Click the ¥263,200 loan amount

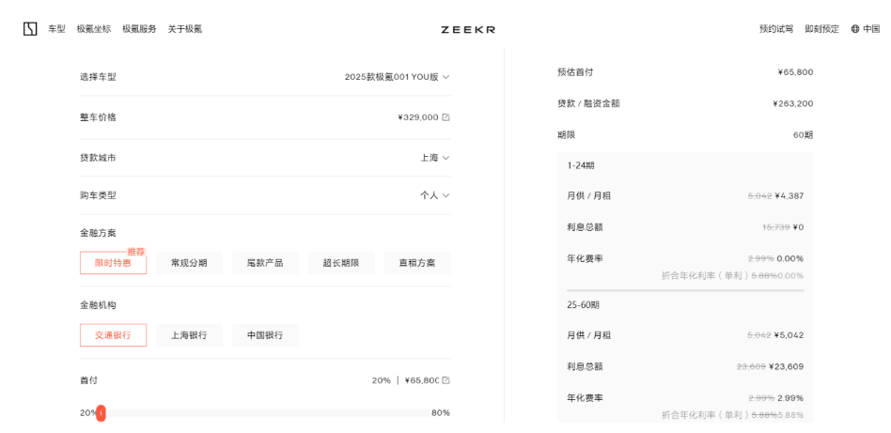click(793, 104)
